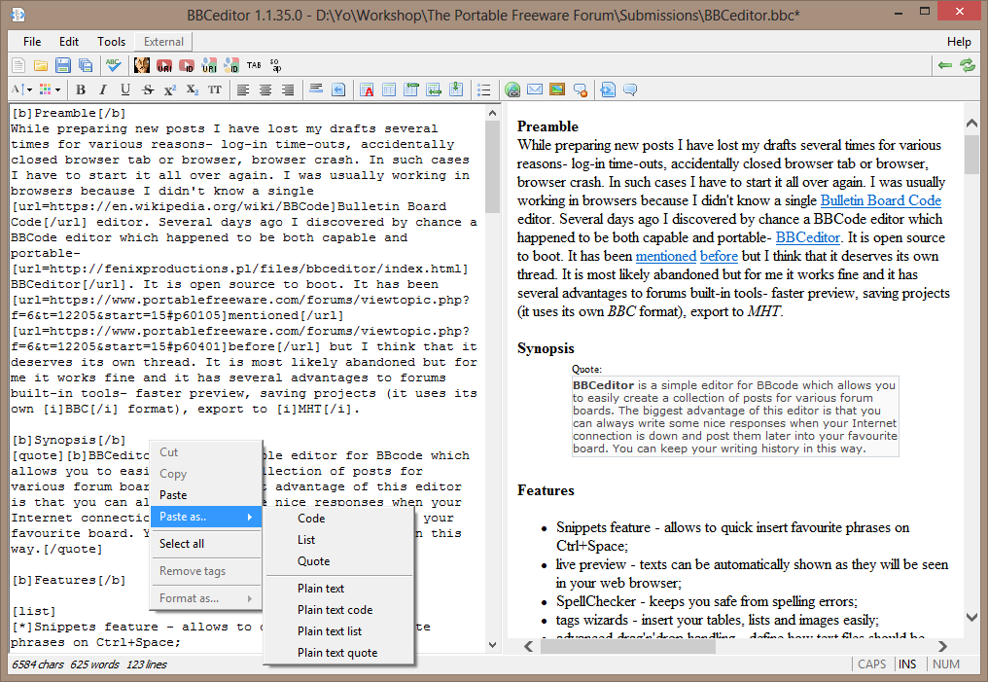
Task: Insert a web link with globe icon
Action: point(512,90)
